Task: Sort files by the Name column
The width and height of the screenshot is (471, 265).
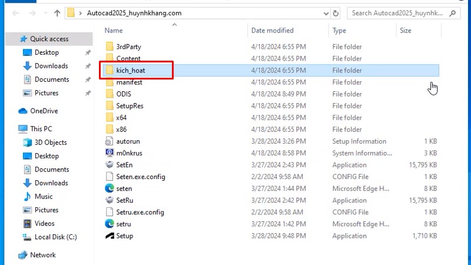Action: click(114, 30)
